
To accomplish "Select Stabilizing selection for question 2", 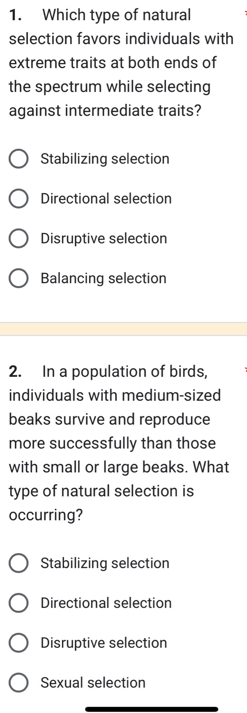I will [x=19, y=563].
